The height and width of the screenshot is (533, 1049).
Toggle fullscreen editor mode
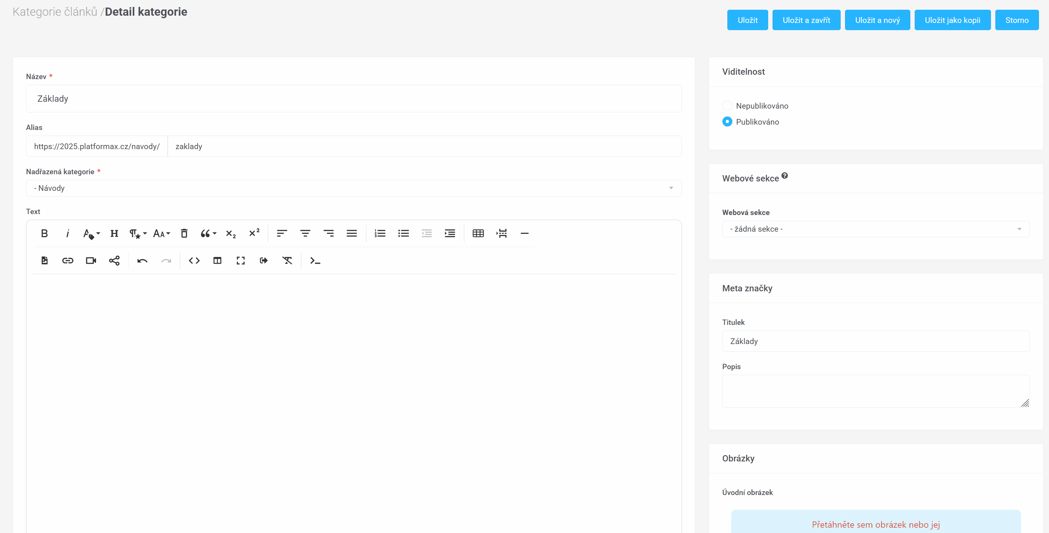point(241,261)
